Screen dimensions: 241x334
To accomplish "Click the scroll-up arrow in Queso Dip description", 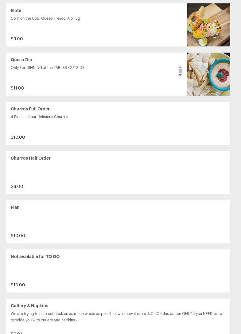I will pos(180,67).
